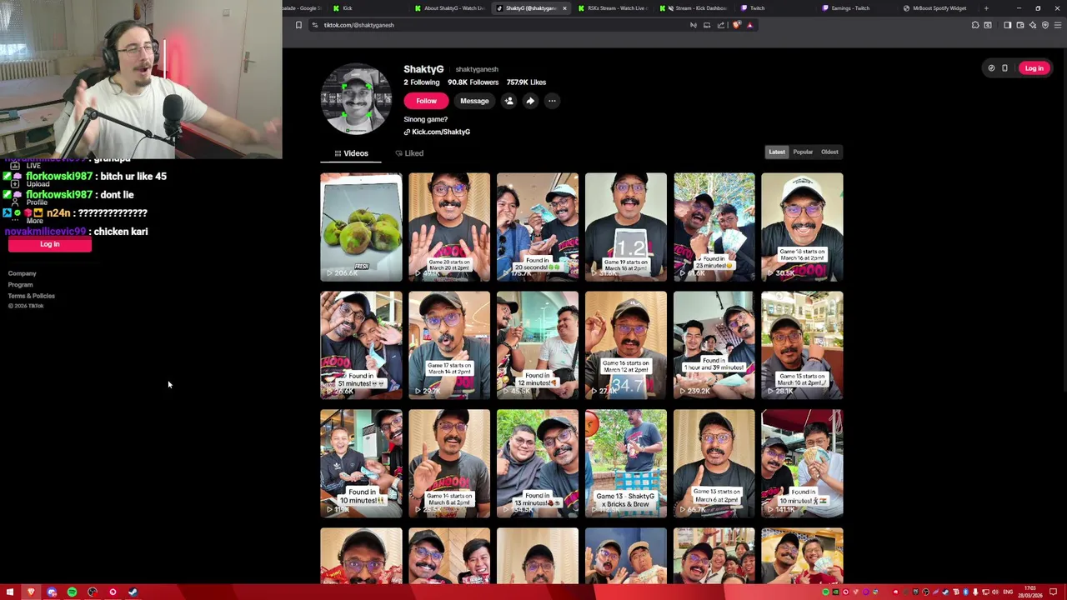Open the 'Game 16 starts on March 12' video
1067x600 pixels.
(x=626, y=345)
